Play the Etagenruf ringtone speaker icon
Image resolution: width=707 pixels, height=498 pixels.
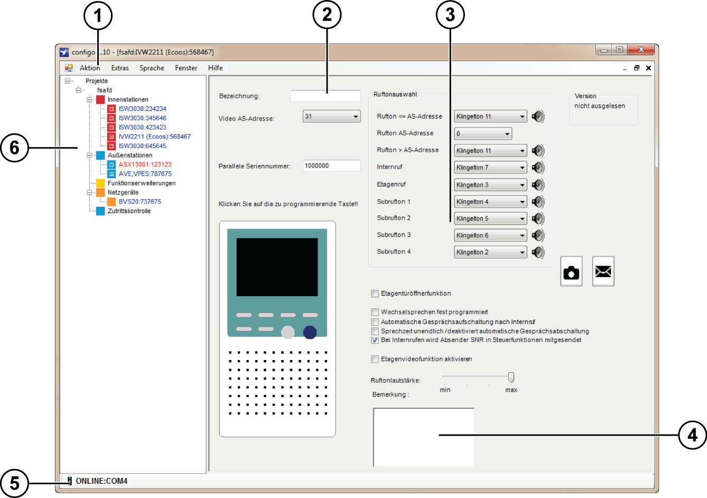coord(538,185)
